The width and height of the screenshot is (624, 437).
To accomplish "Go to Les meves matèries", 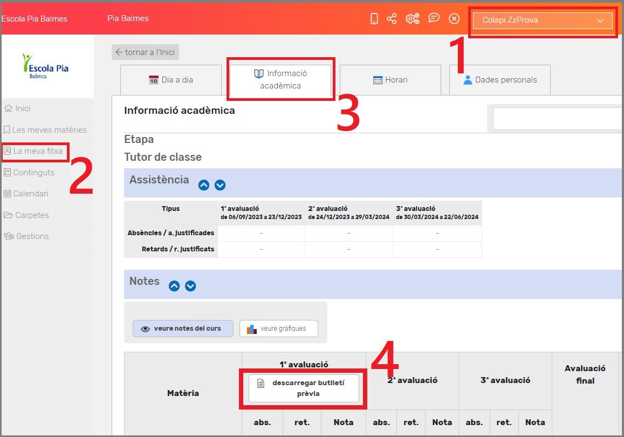I will tap(49, 130).
